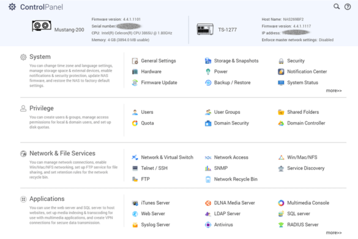
Task: Open the Shared Folders icon
Action: (281, 112)
